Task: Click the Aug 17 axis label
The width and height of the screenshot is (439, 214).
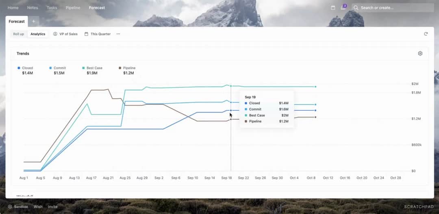Action: pos(91,178)
